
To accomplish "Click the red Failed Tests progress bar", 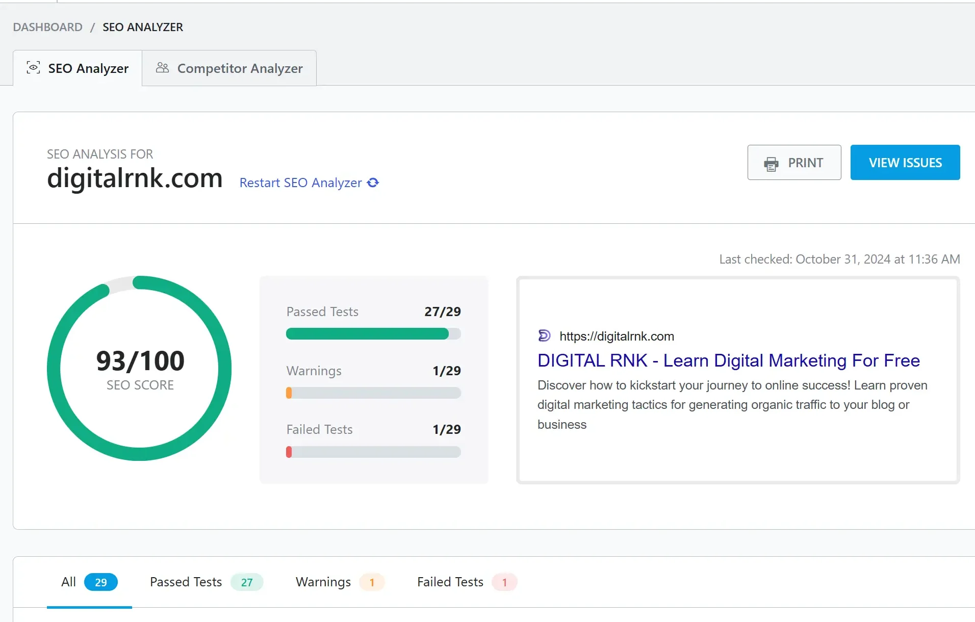I will [x=373, y=452].
